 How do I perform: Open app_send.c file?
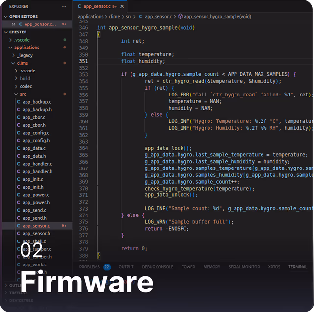[x=34, y=210]
